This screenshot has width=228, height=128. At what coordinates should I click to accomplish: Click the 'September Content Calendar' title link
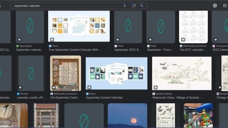(104, 98)
